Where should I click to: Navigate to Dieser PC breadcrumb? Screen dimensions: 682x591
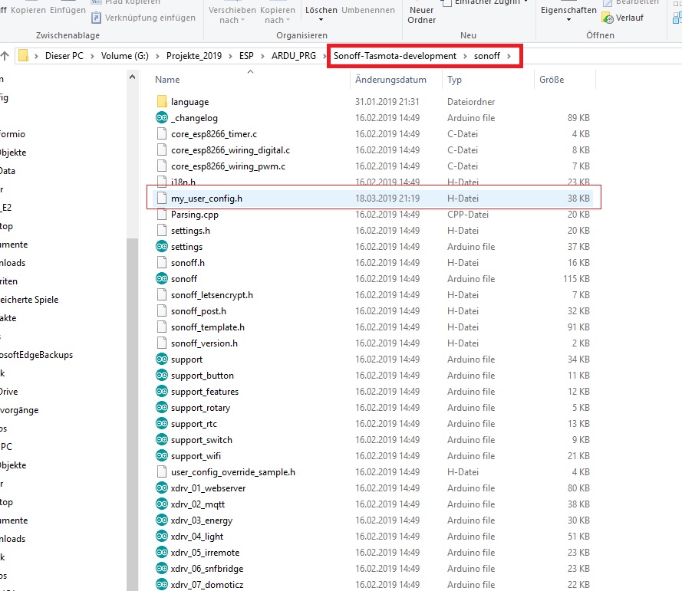[x=64, y=56]
